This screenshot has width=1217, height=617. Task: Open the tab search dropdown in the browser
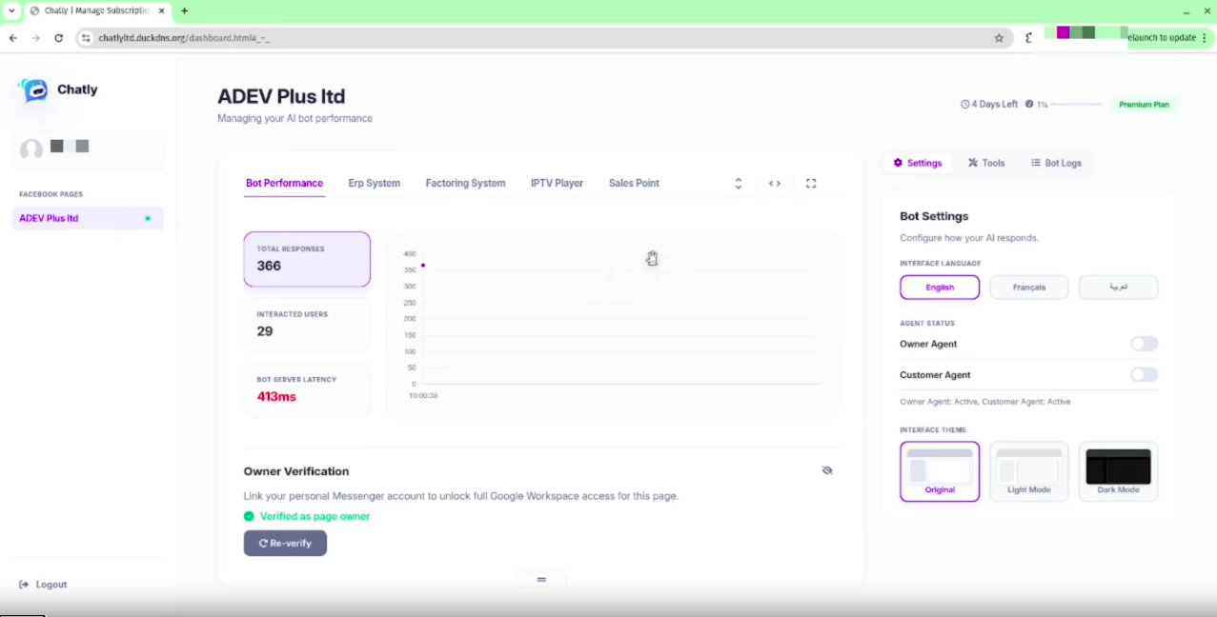(11, 11)
